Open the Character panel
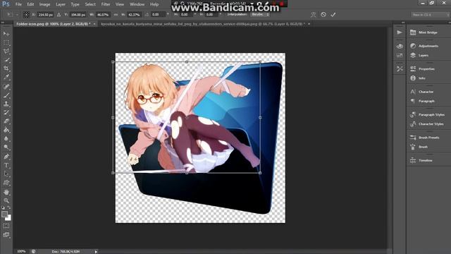 (422, 92)
